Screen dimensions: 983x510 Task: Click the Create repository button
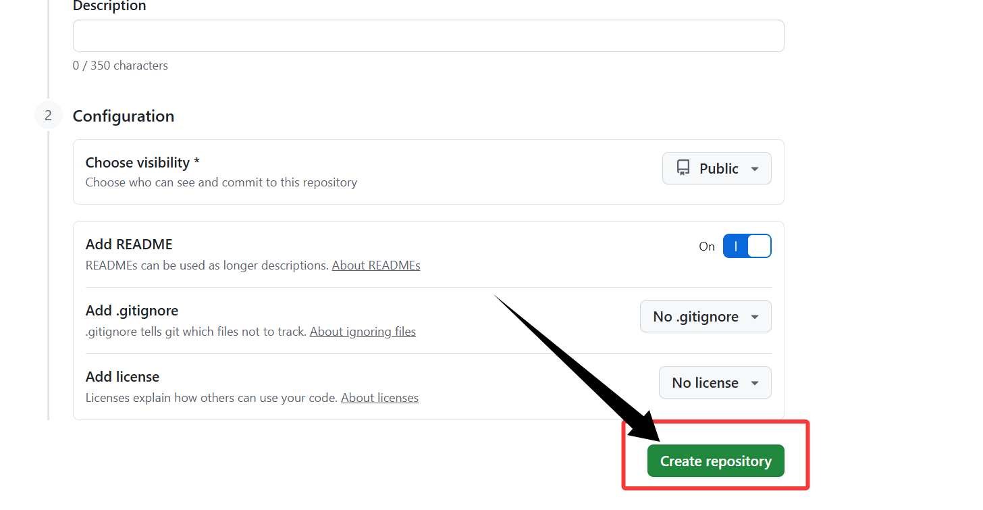(x=716, y=461)
